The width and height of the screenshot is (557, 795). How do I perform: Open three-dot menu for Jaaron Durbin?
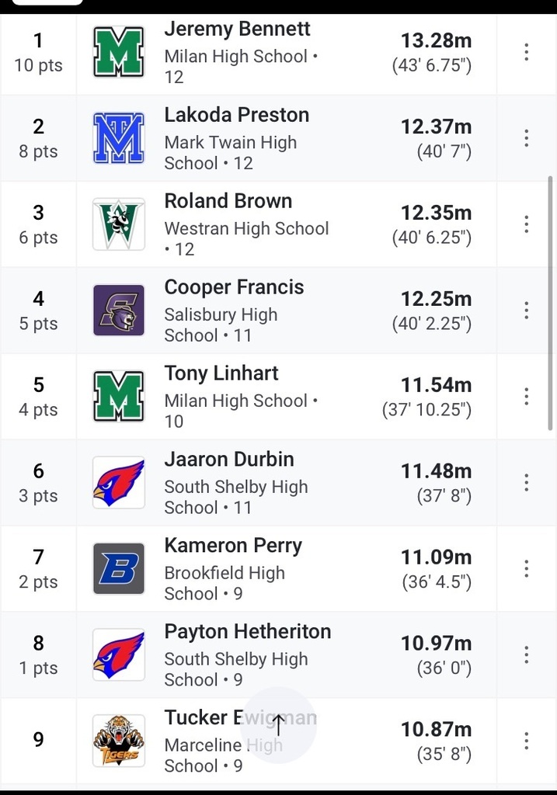point(526,482)
